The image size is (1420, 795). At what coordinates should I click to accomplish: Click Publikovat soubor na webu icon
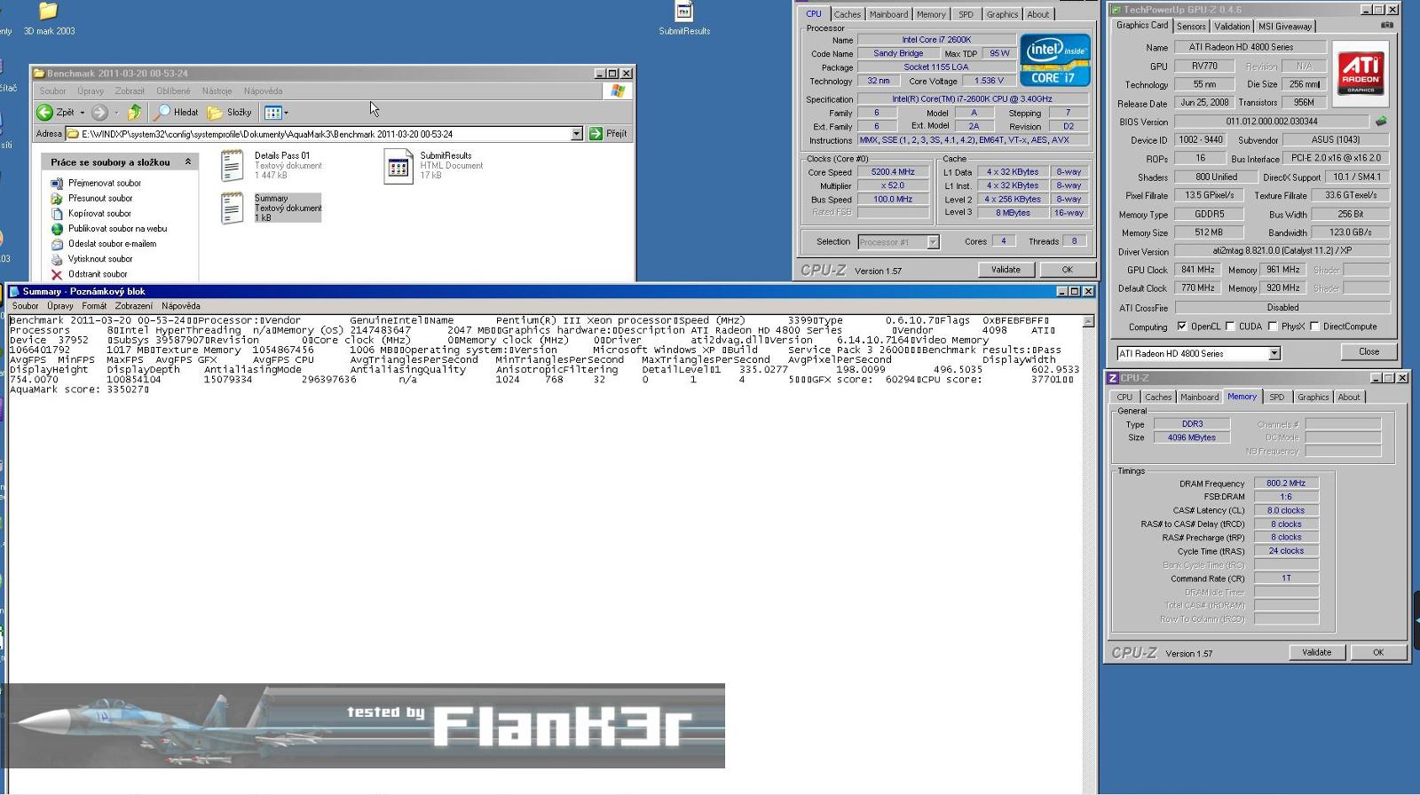57,229
